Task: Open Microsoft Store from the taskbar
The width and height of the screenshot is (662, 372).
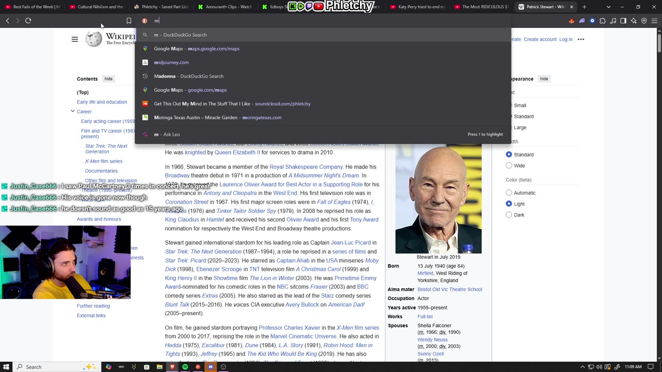Action: pos(147,367)
